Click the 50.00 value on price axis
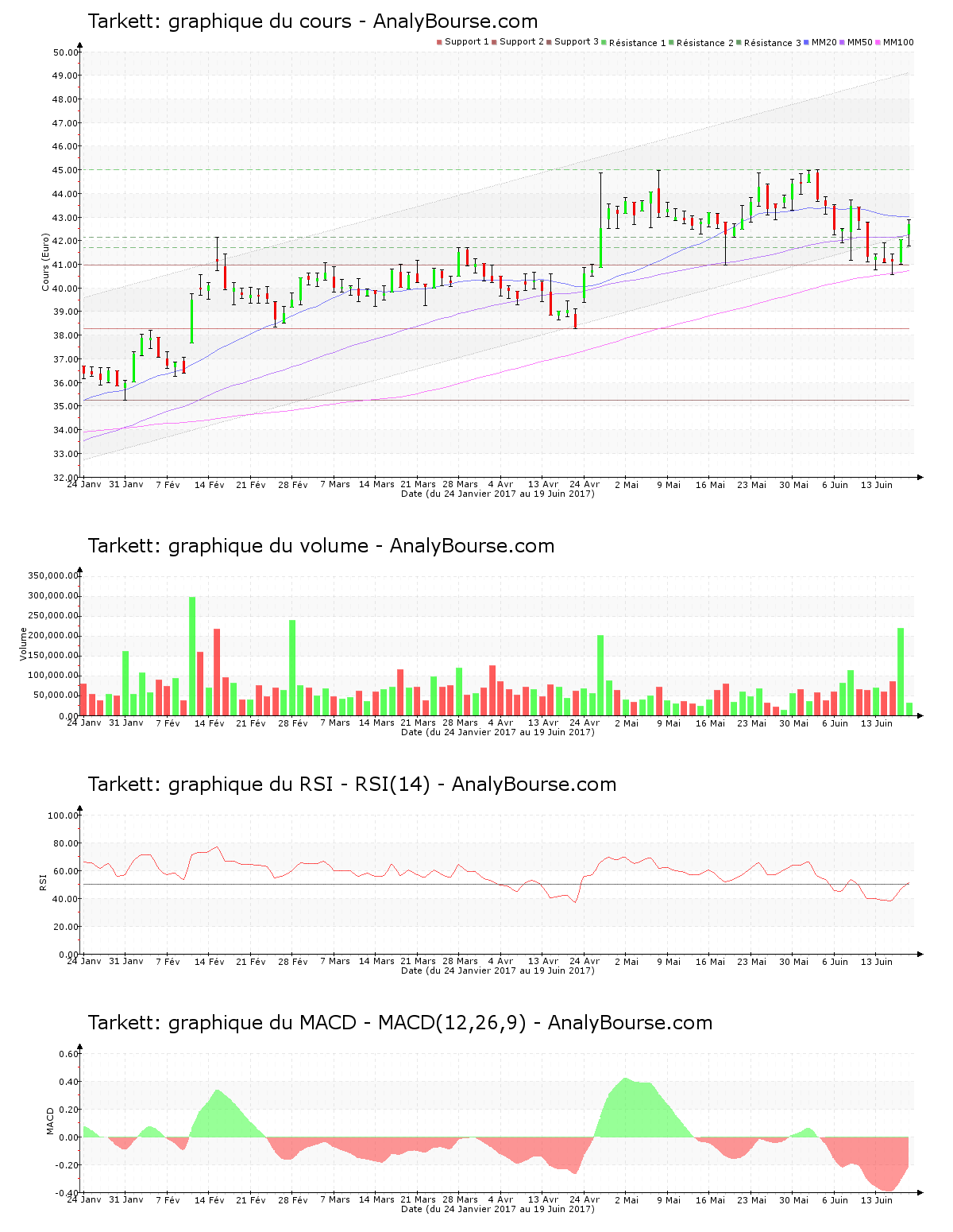The height and width of the screenshot is (1232, 953). point(65,52)
